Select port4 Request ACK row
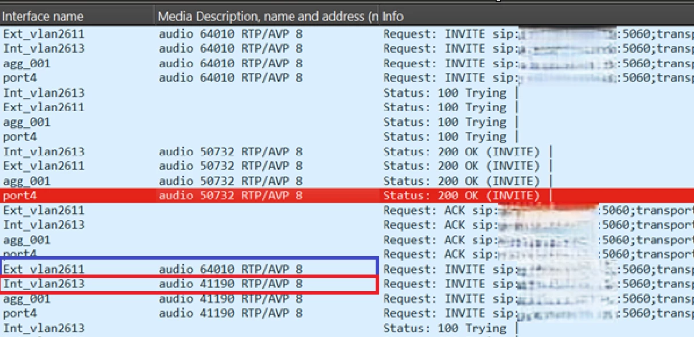694x337 pixels. 347,254
